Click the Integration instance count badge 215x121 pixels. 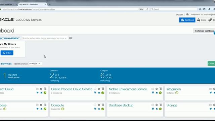177,93
